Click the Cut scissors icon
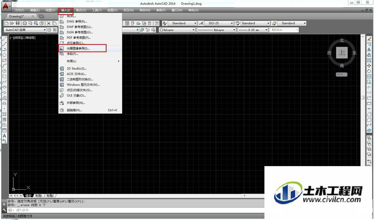This screenshot has width=374, height=220. tap(49, 23)
